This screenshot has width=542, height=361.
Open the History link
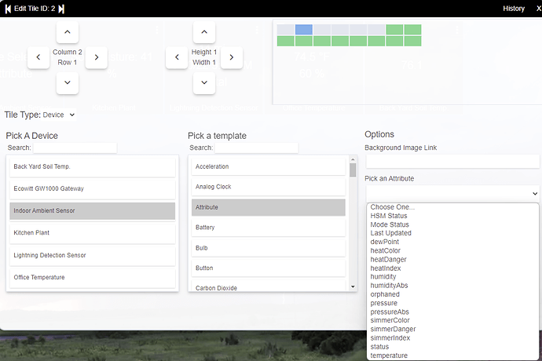point(514,9)
